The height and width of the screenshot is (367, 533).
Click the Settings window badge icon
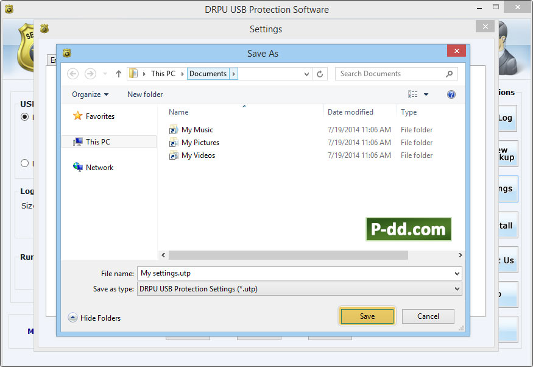pyautogui.click(x=44, y=29)
